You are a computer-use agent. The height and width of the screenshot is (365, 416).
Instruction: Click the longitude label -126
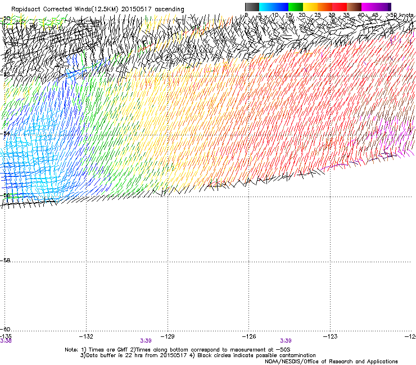tap(249, 336)
